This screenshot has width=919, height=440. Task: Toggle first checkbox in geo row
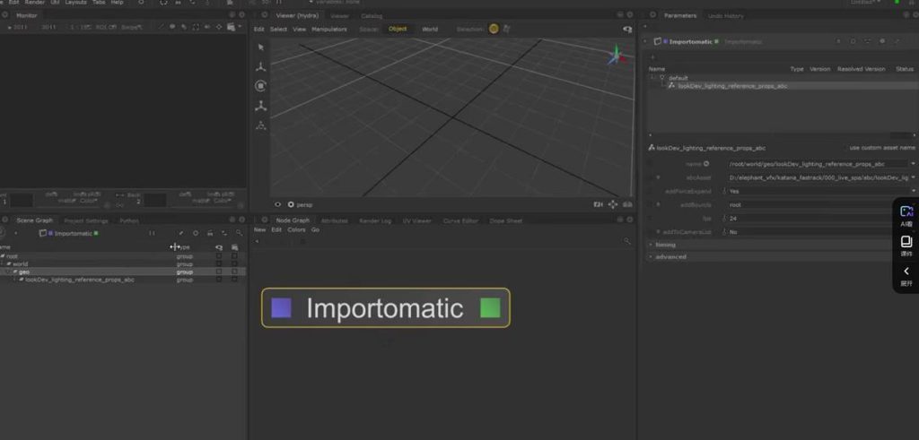(219, 272)
